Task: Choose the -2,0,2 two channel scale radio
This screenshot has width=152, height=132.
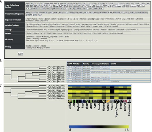Action: [86, 40]
